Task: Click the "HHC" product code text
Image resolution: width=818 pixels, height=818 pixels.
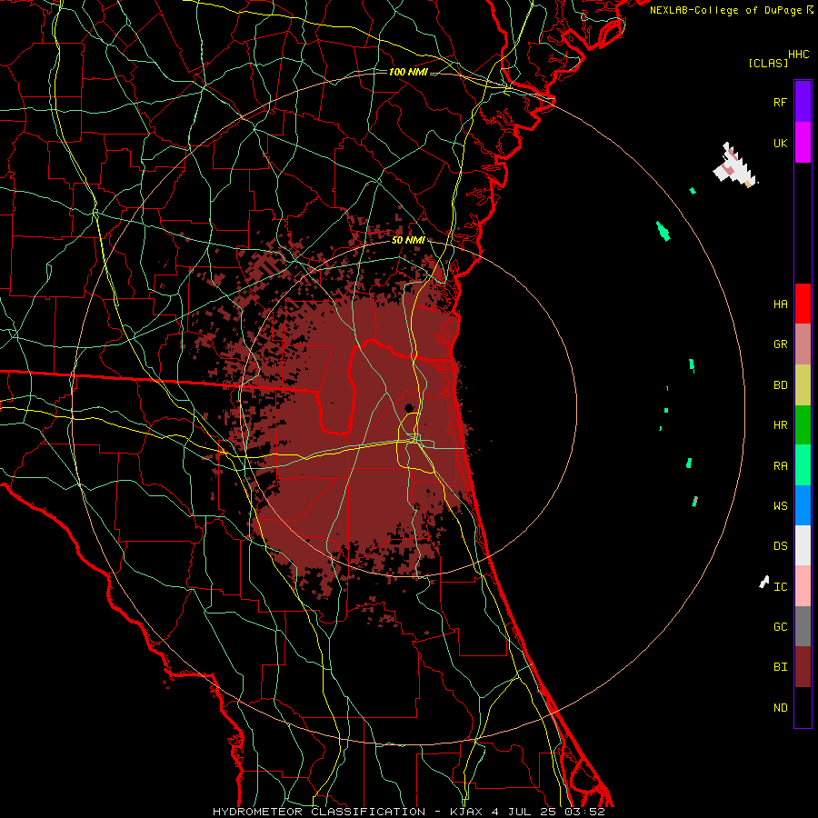Action: click(x=798, y=55)
